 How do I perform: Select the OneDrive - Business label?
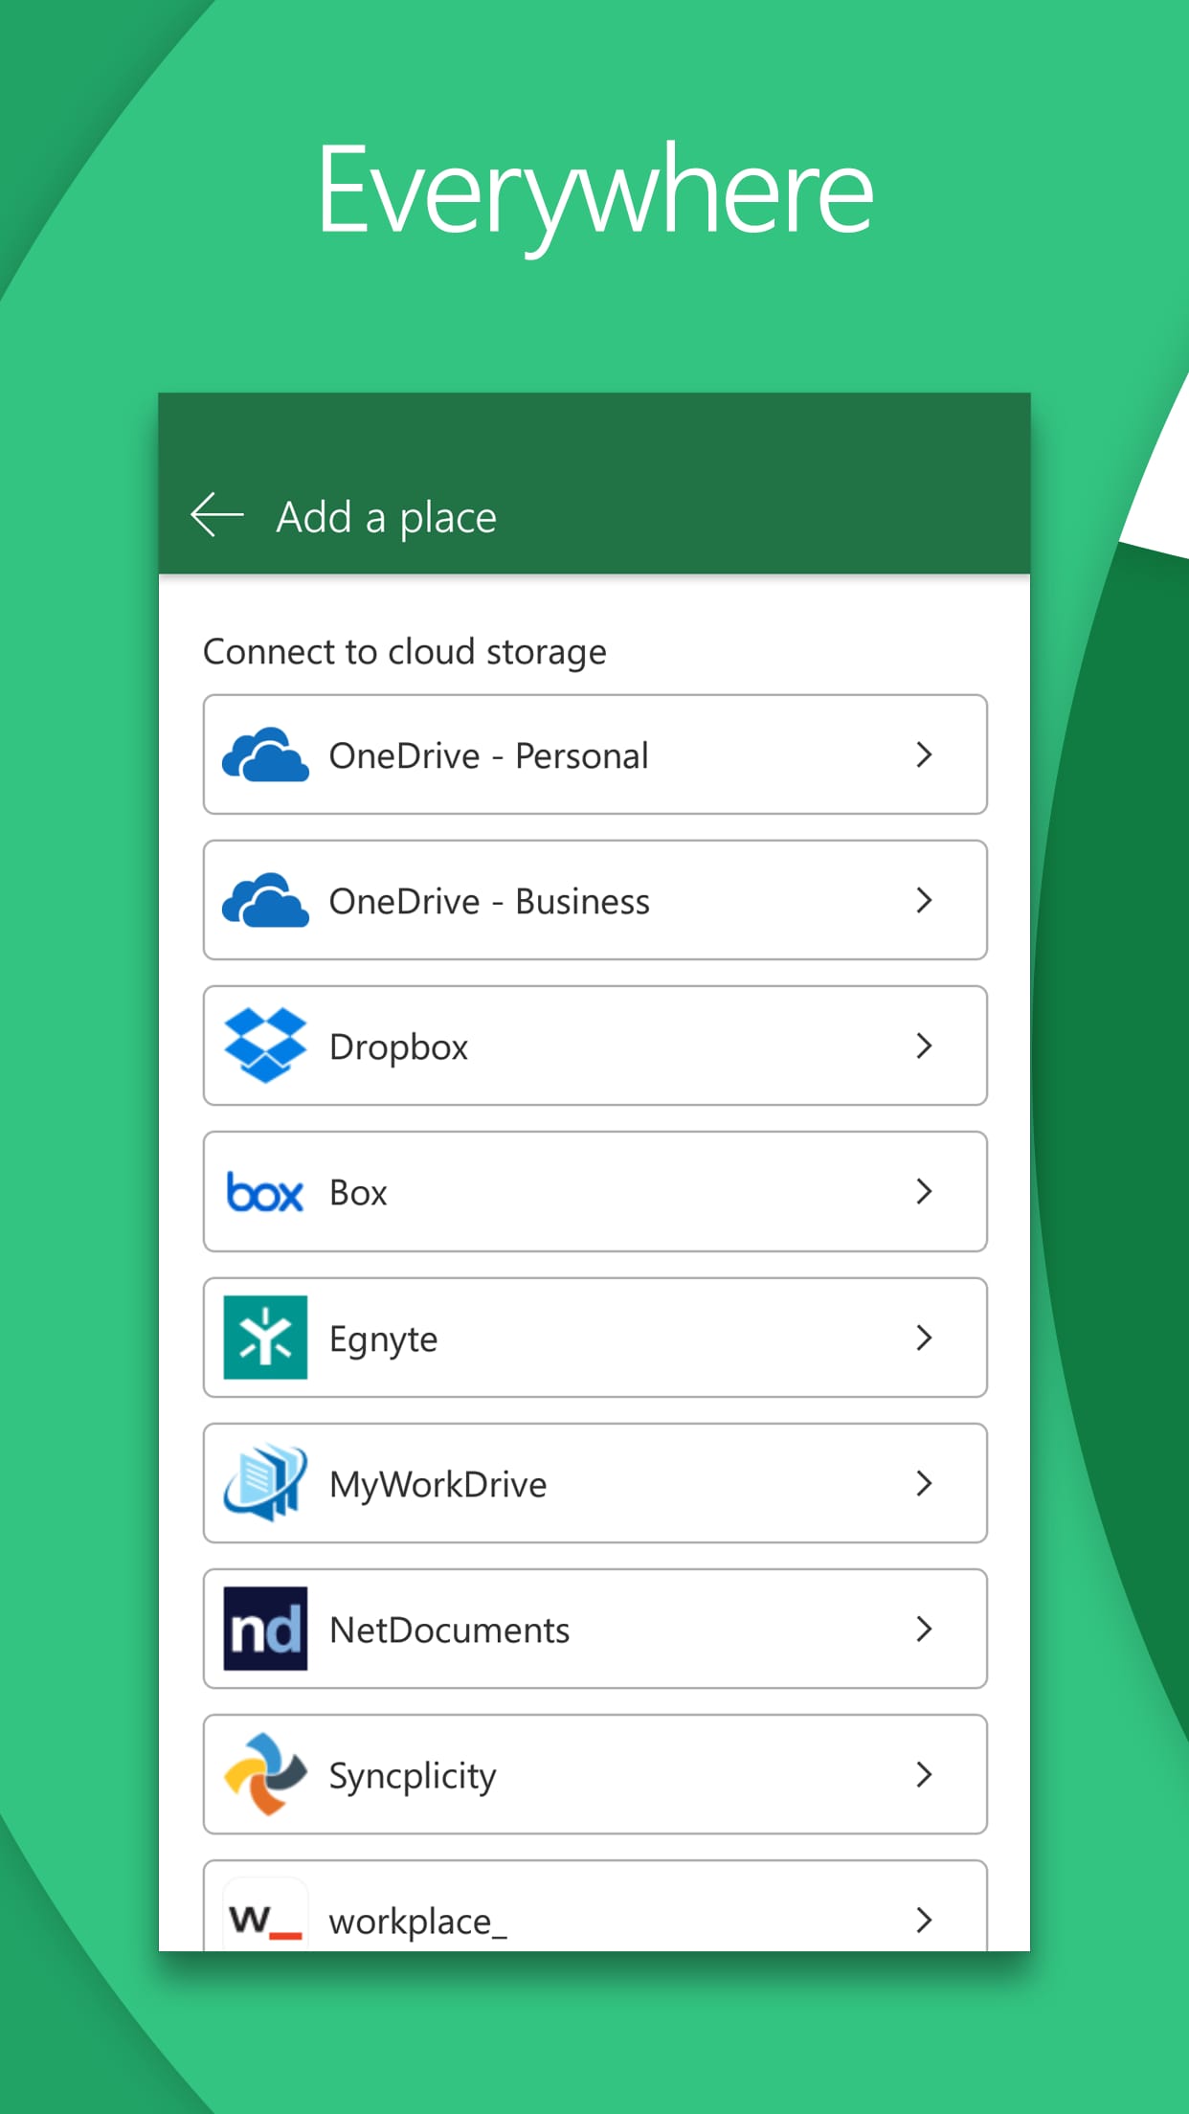(489, 902)
